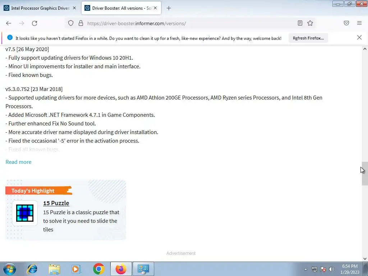
Task: Open the 15 Puzzle title link
Action: coord(56,203)
